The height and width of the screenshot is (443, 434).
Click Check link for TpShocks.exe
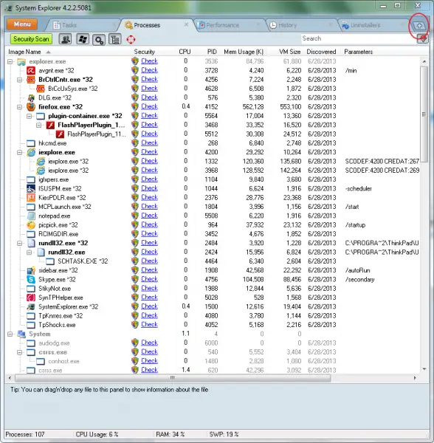click(149, 324)
